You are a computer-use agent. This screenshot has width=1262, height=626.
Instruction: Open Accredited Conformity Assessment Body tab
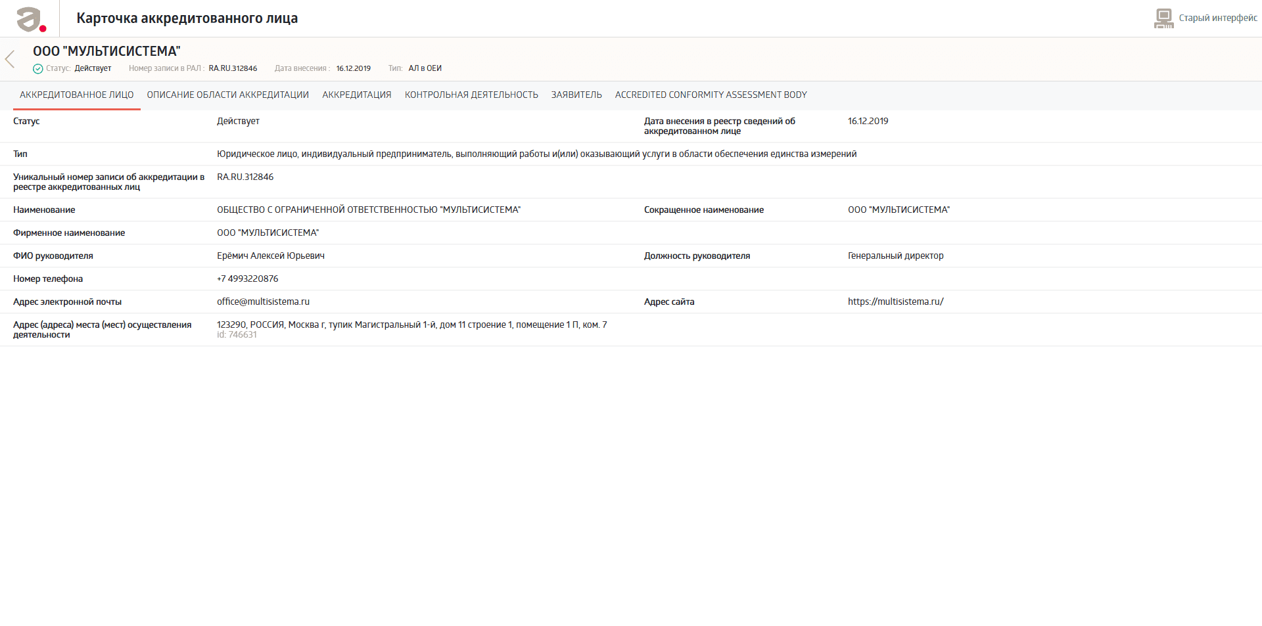(711, 95)
